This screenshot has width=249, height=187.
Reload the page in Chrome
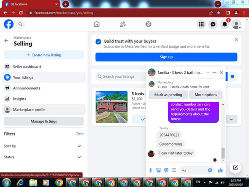pos(21,13)
